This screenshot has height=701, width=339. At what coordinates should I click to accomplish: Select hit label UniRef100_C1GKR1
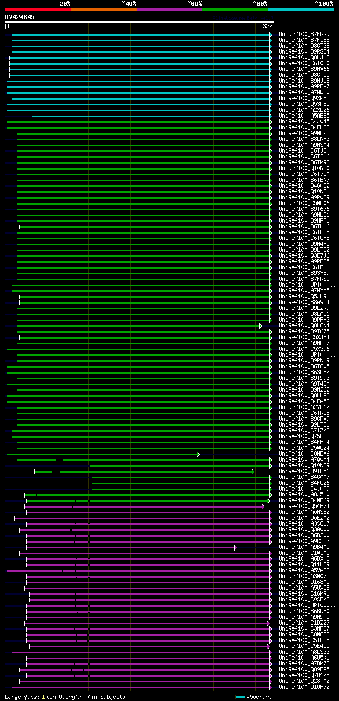[304, 594]
